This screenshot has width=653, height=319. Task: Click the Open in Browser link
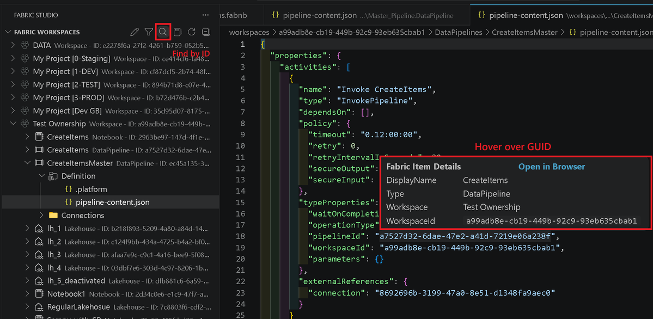[x=551, y=167]
